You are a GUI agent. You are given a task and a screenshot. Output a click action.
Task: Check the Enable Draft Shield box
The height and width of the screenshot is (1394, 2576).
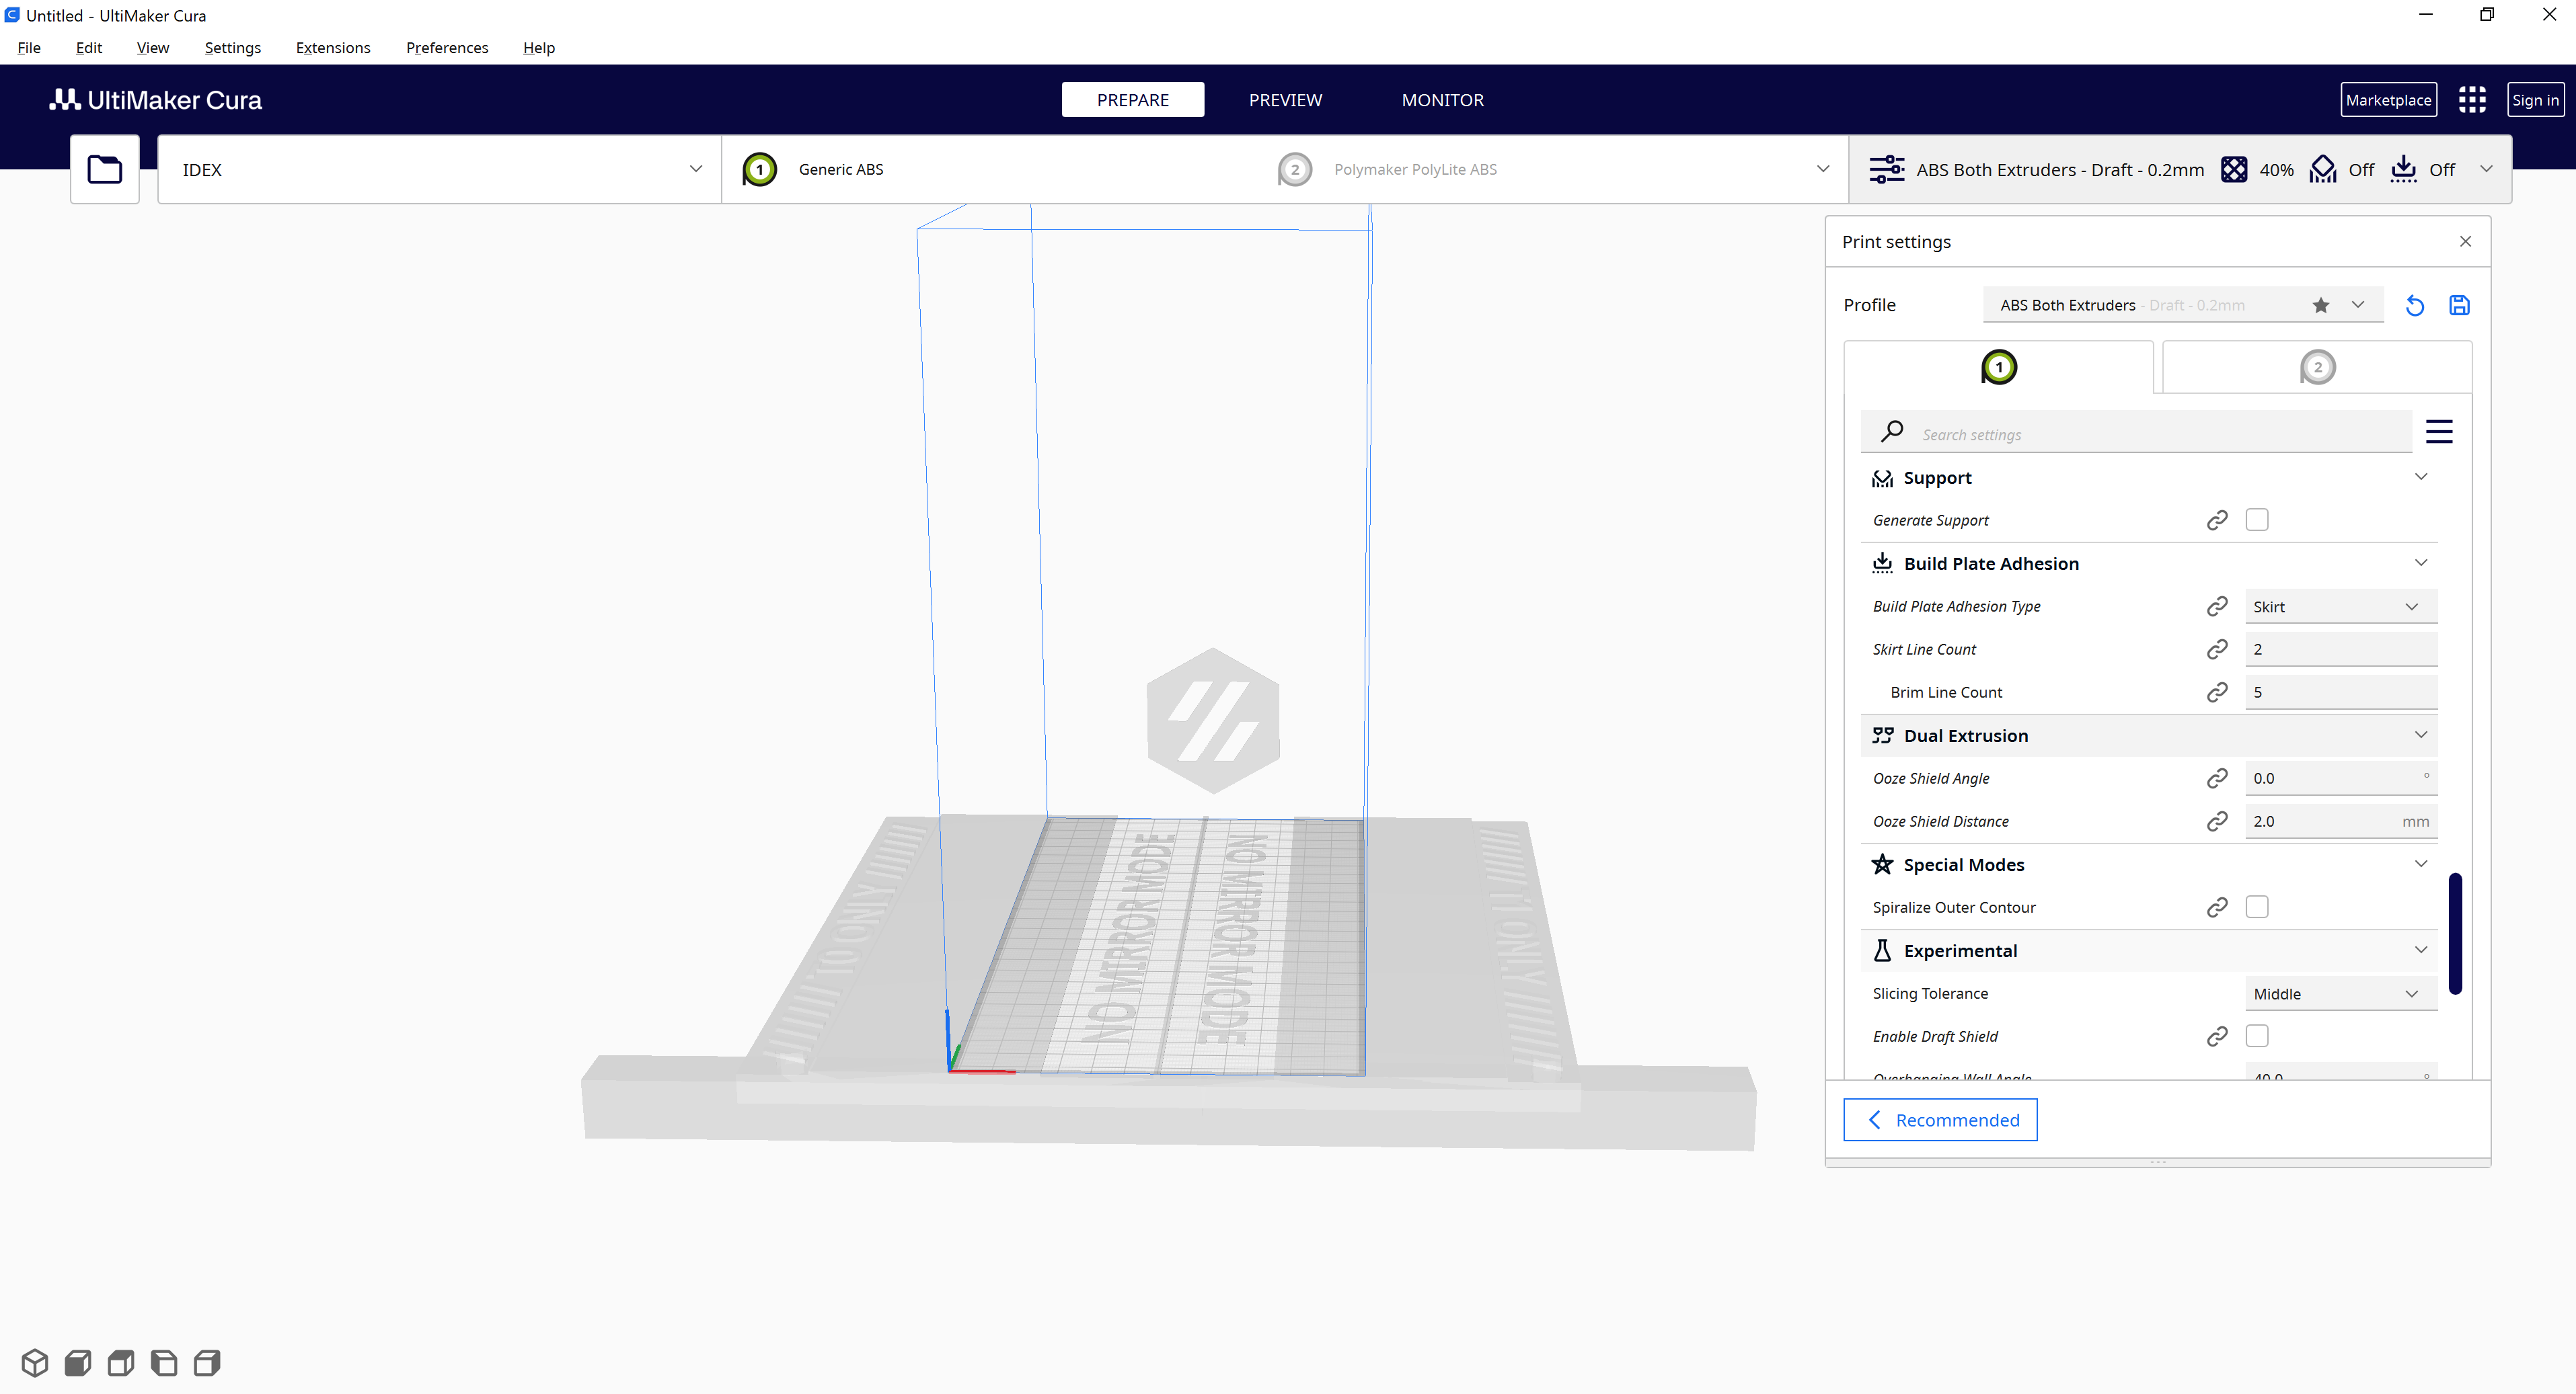click(2256, 1035)
